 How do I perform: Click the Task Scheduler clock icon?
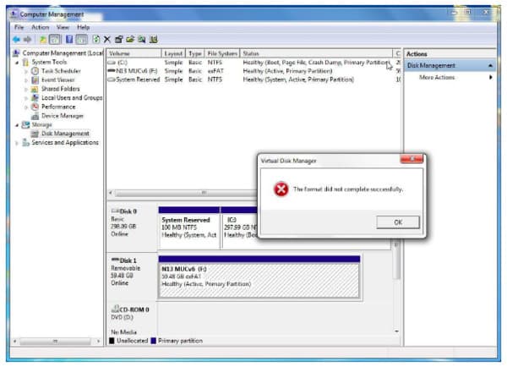(35, 71)
